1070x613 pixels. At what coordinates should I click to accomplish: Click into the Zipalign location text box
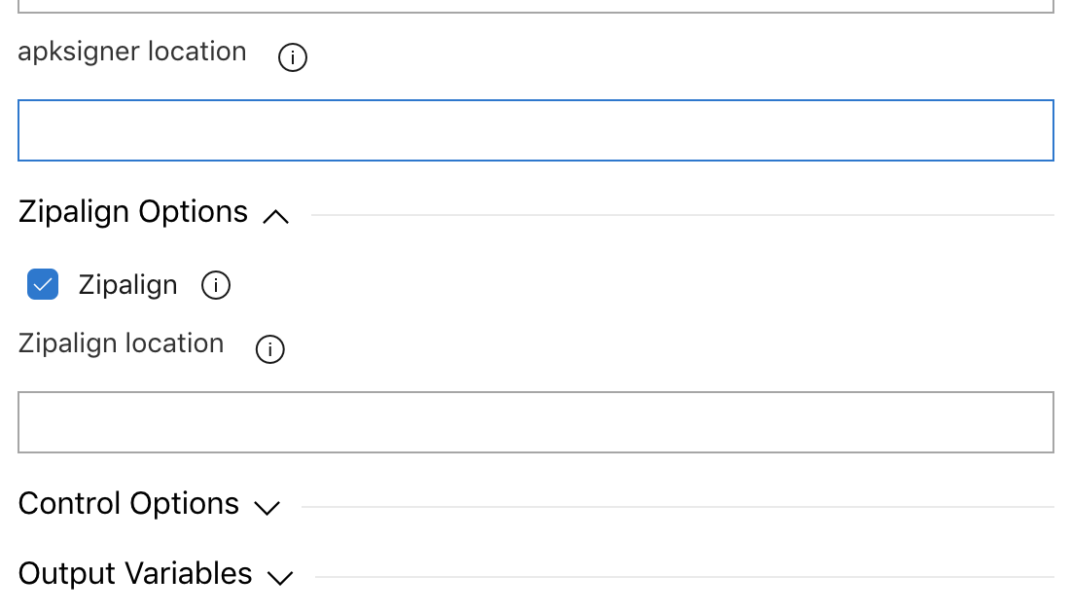click(x=535, y=422)
